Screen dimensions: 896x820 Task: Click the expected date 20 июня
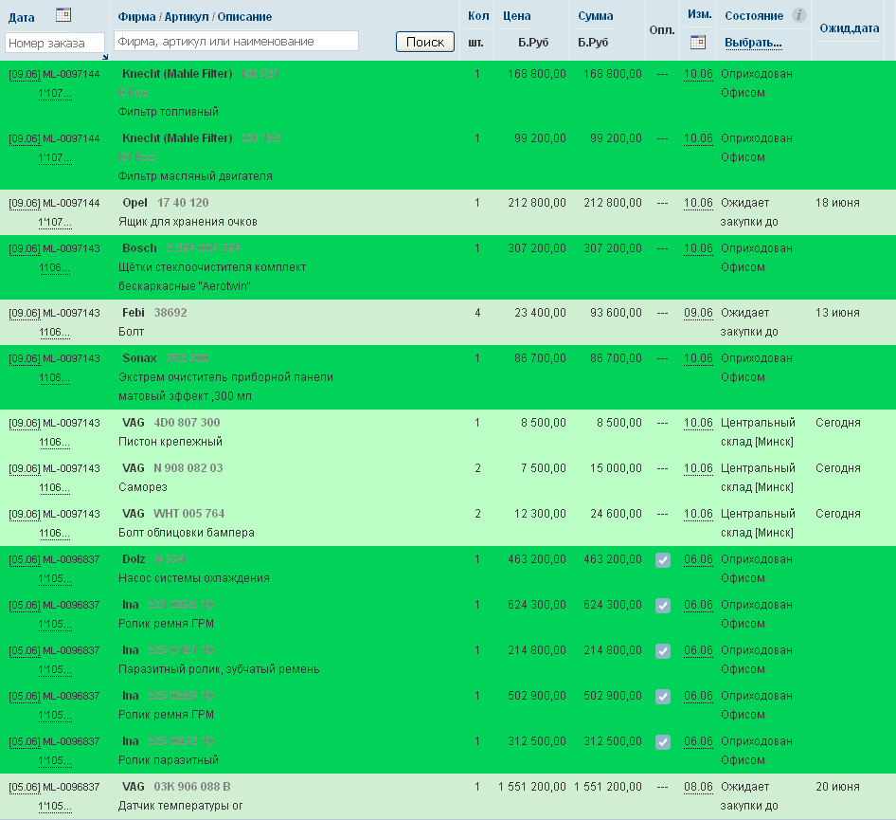click(x=837, y=787)
